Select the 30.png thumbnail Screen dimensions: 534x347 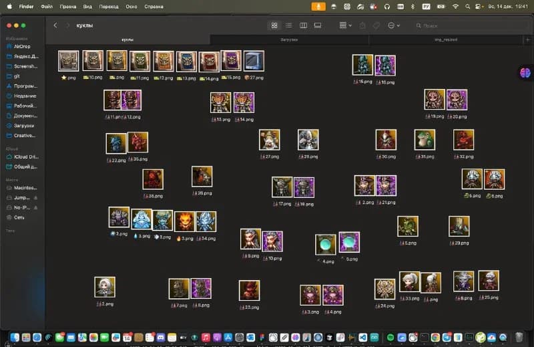point(386,140)
